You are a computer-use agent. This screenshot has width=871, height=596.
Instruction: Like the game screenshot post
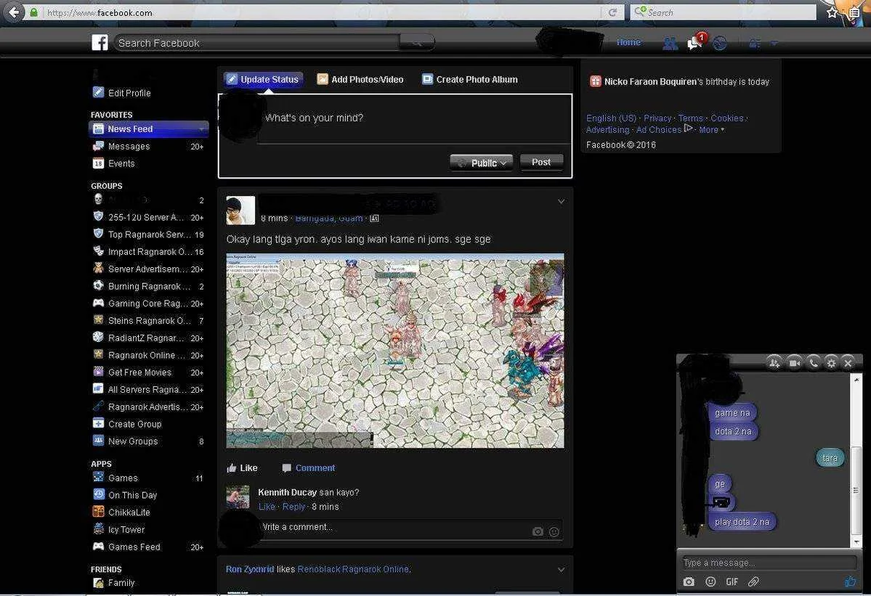(242, 468)
